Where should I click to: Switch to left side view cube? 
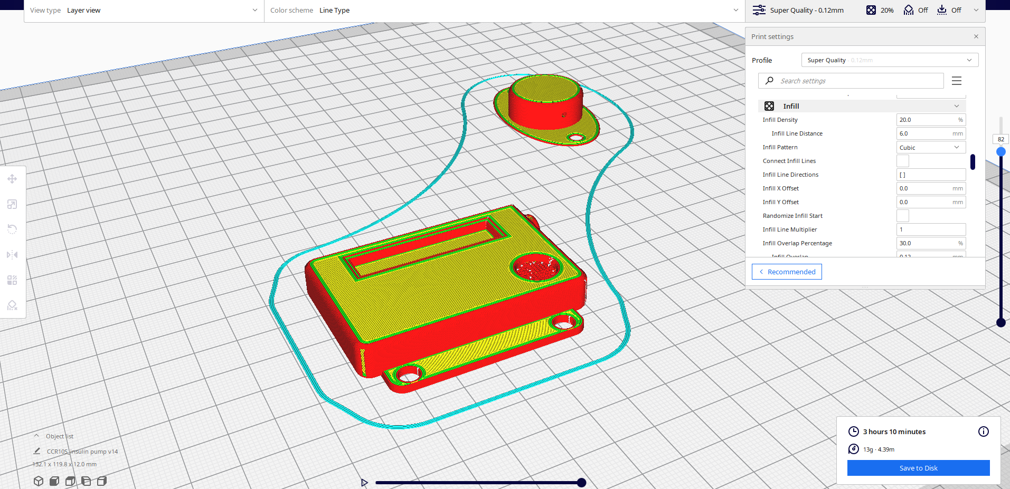point(86,481)
